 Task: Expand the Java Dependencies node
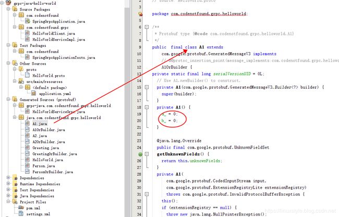pos(8,196)
